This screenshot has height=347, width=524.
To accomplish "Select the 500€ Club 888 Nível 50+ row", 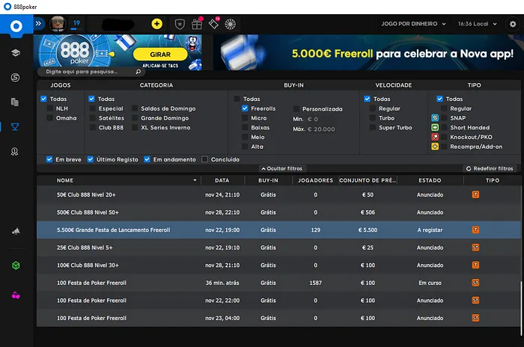I will [x=278, y=212].
